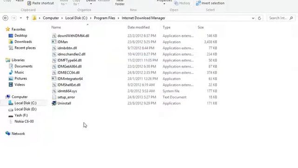This screenshot has height=168, width=298.
Task: Sort files by Type column
Action: point(167,27)
